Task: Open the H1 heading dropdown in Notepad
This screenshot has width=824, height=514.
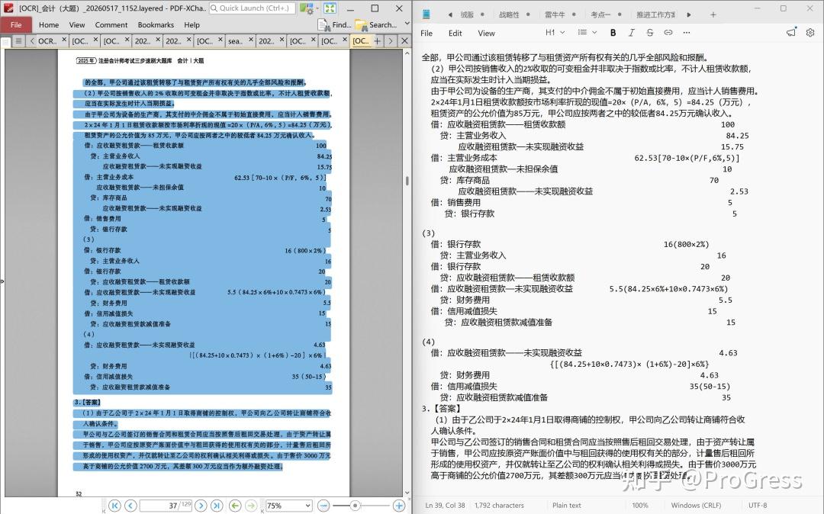Action: pos(555,33)
